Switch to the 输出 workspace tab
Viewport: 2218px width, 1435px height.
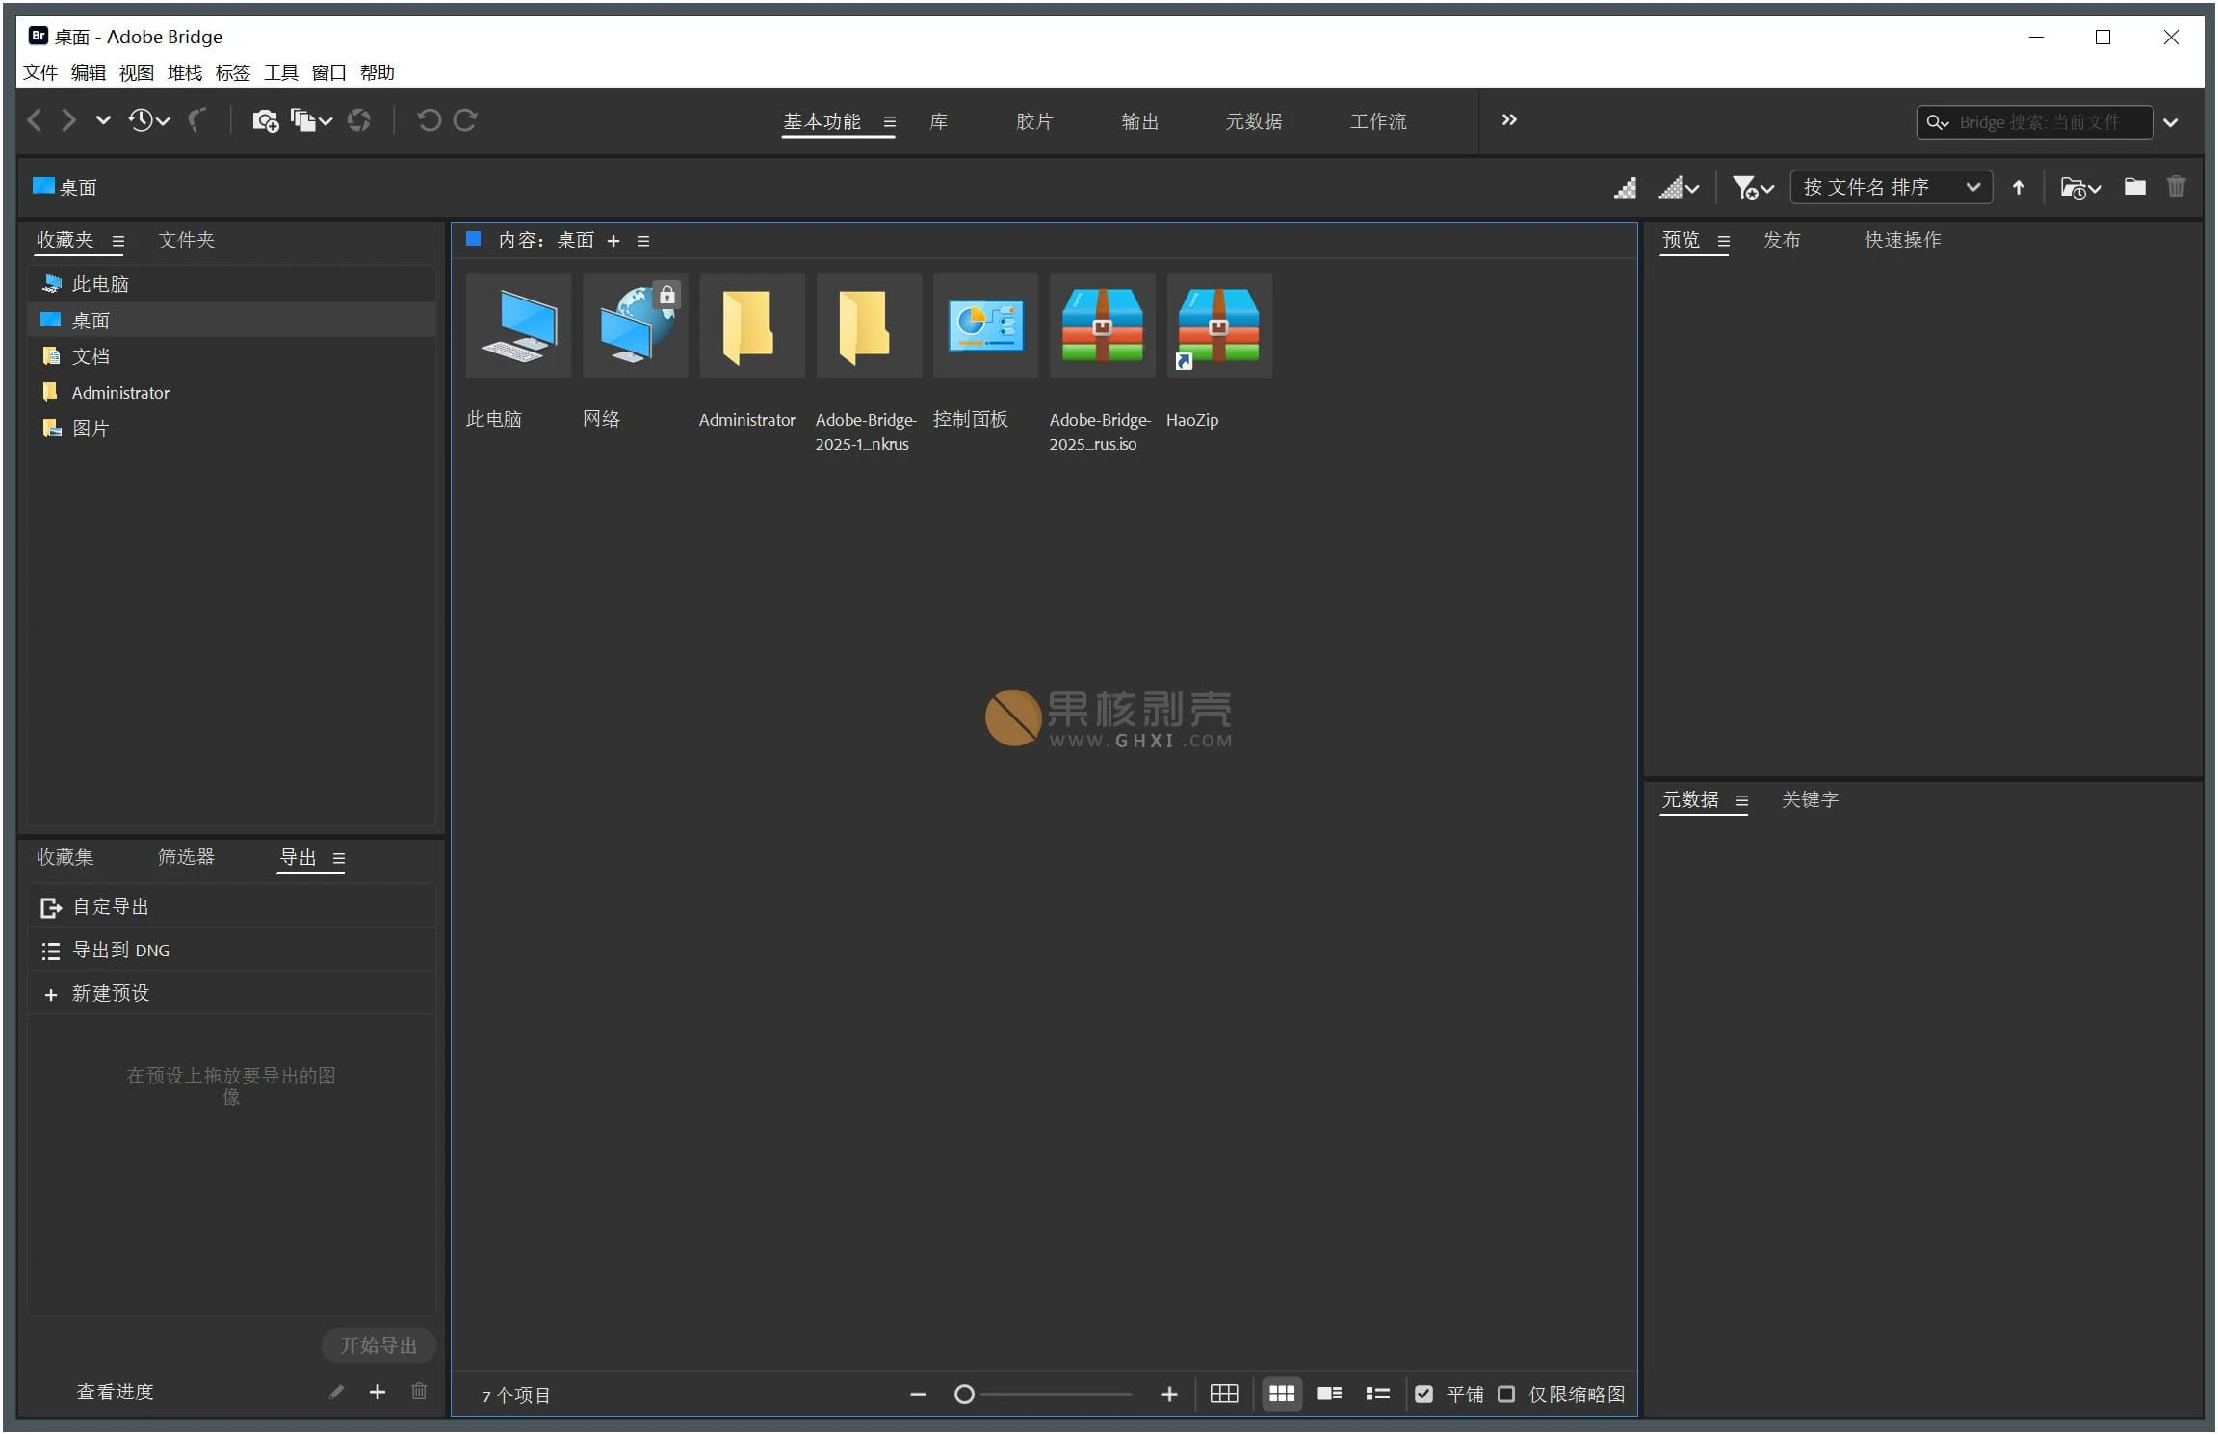pyautogui.click(x=1139, y=121)
